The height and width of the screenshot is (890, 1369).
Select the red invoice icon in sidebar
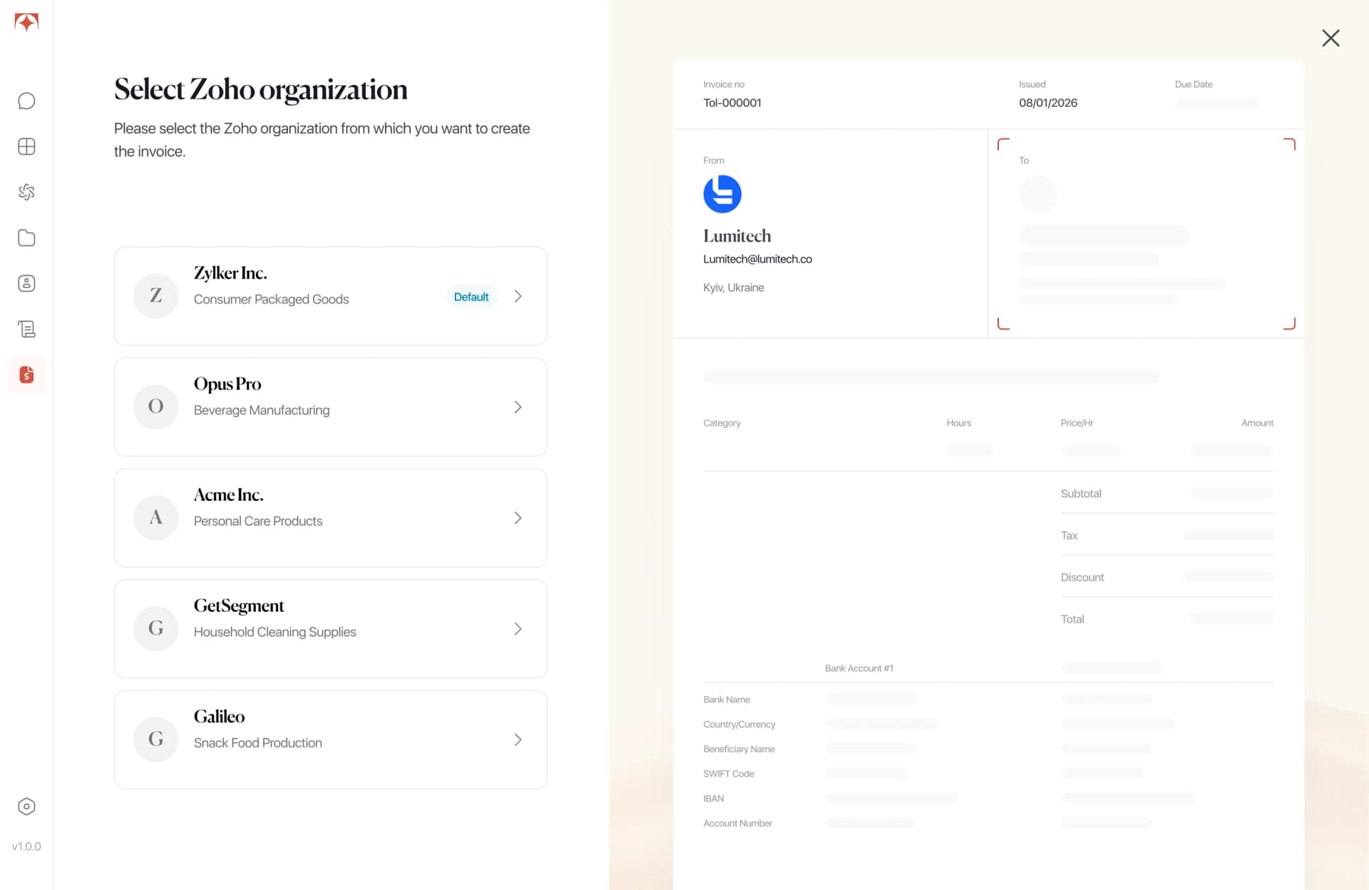click(x=26, y=374)
